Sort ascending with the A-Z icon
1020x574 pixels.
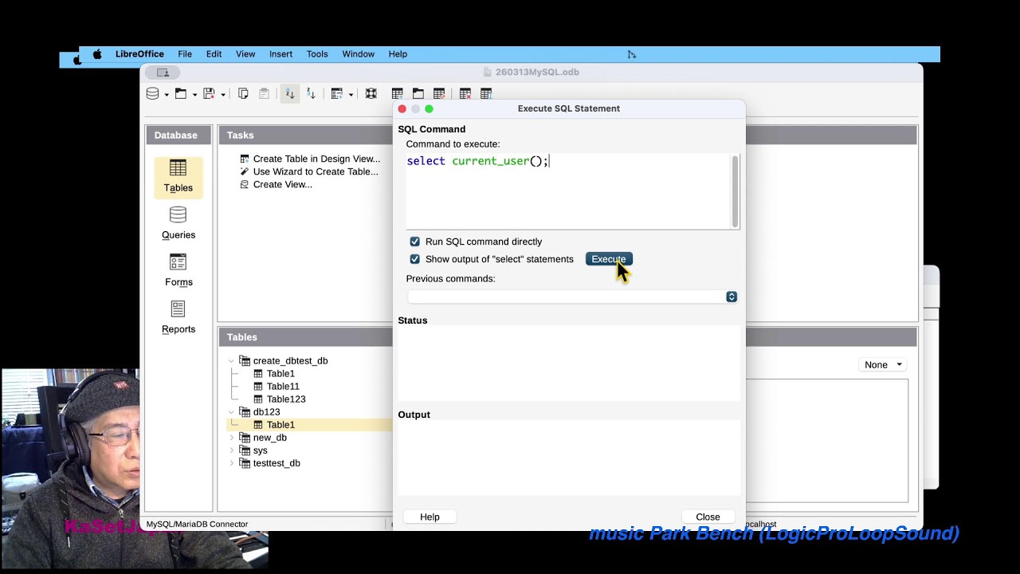tap(289, 93)
